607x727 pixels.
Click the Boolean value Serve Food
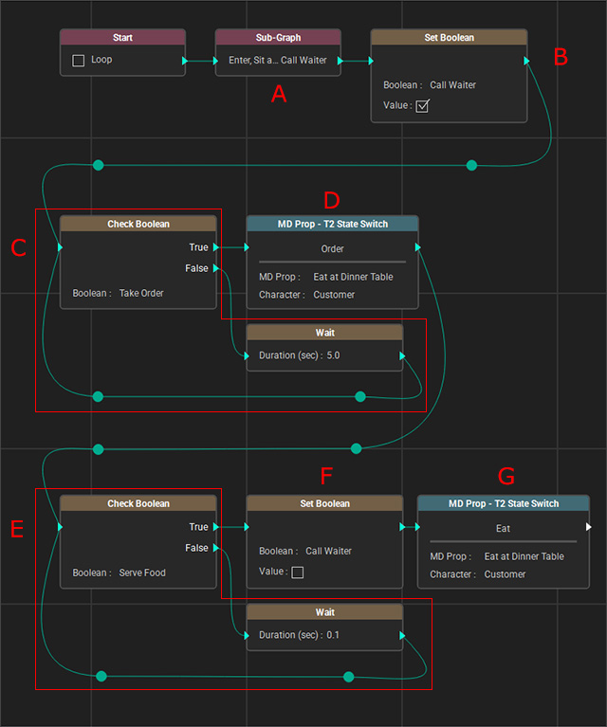click(142, 573)
